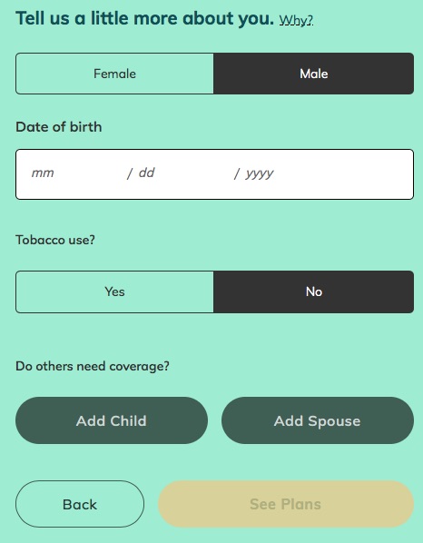Choose No for tobacco use
This screenshot has height=543, width=423.
pos(313,291)
